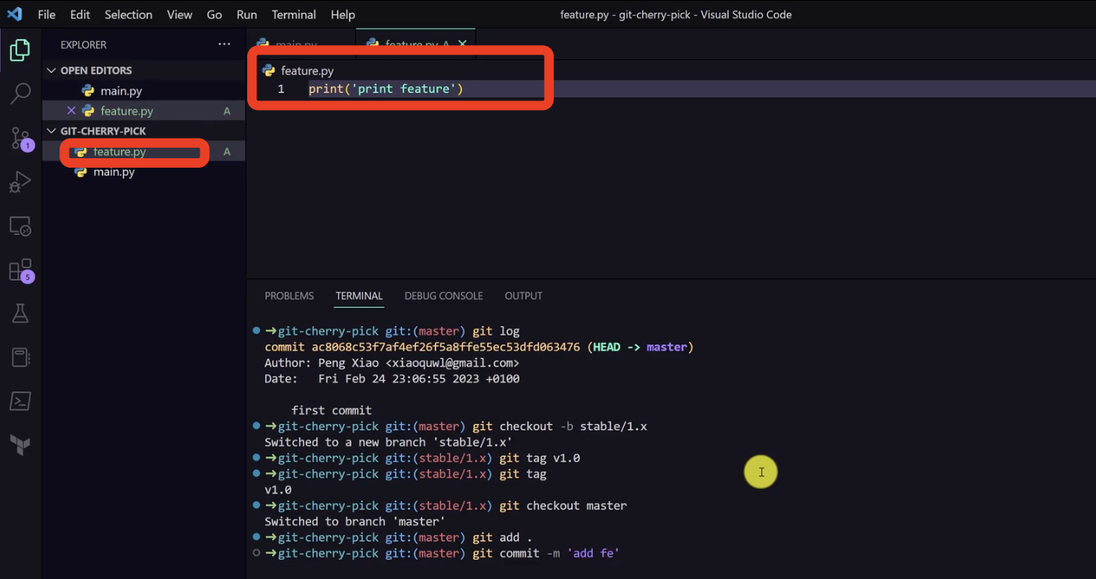1096x579 pixels.
Task: Collapse the OPEN EDITORS section
Action: (x=51, y=70)
